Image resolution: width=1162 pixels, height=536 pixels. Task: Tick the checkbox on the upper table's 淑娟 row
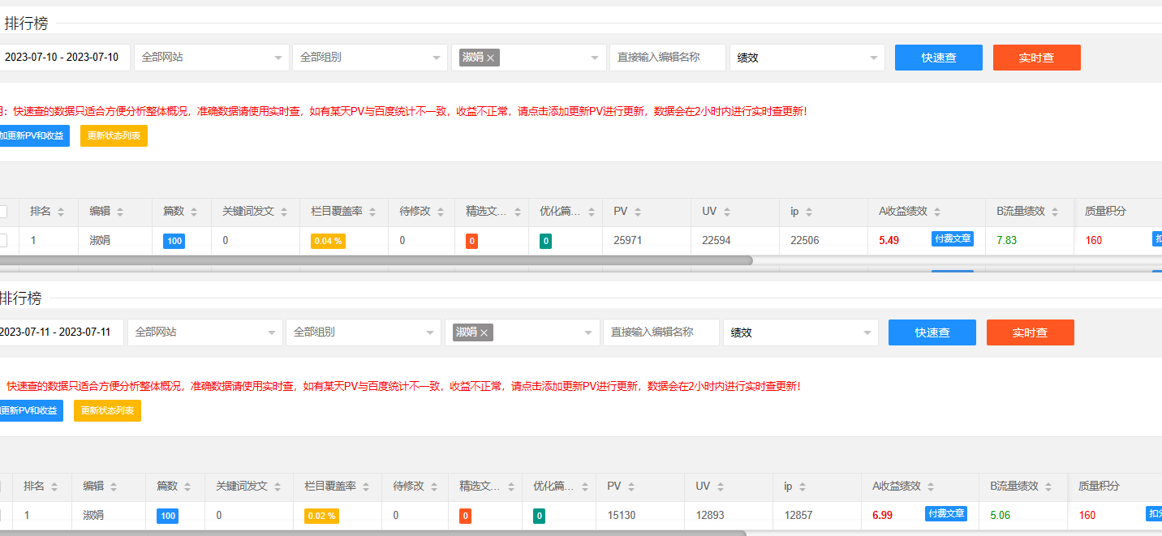[3, 240]
